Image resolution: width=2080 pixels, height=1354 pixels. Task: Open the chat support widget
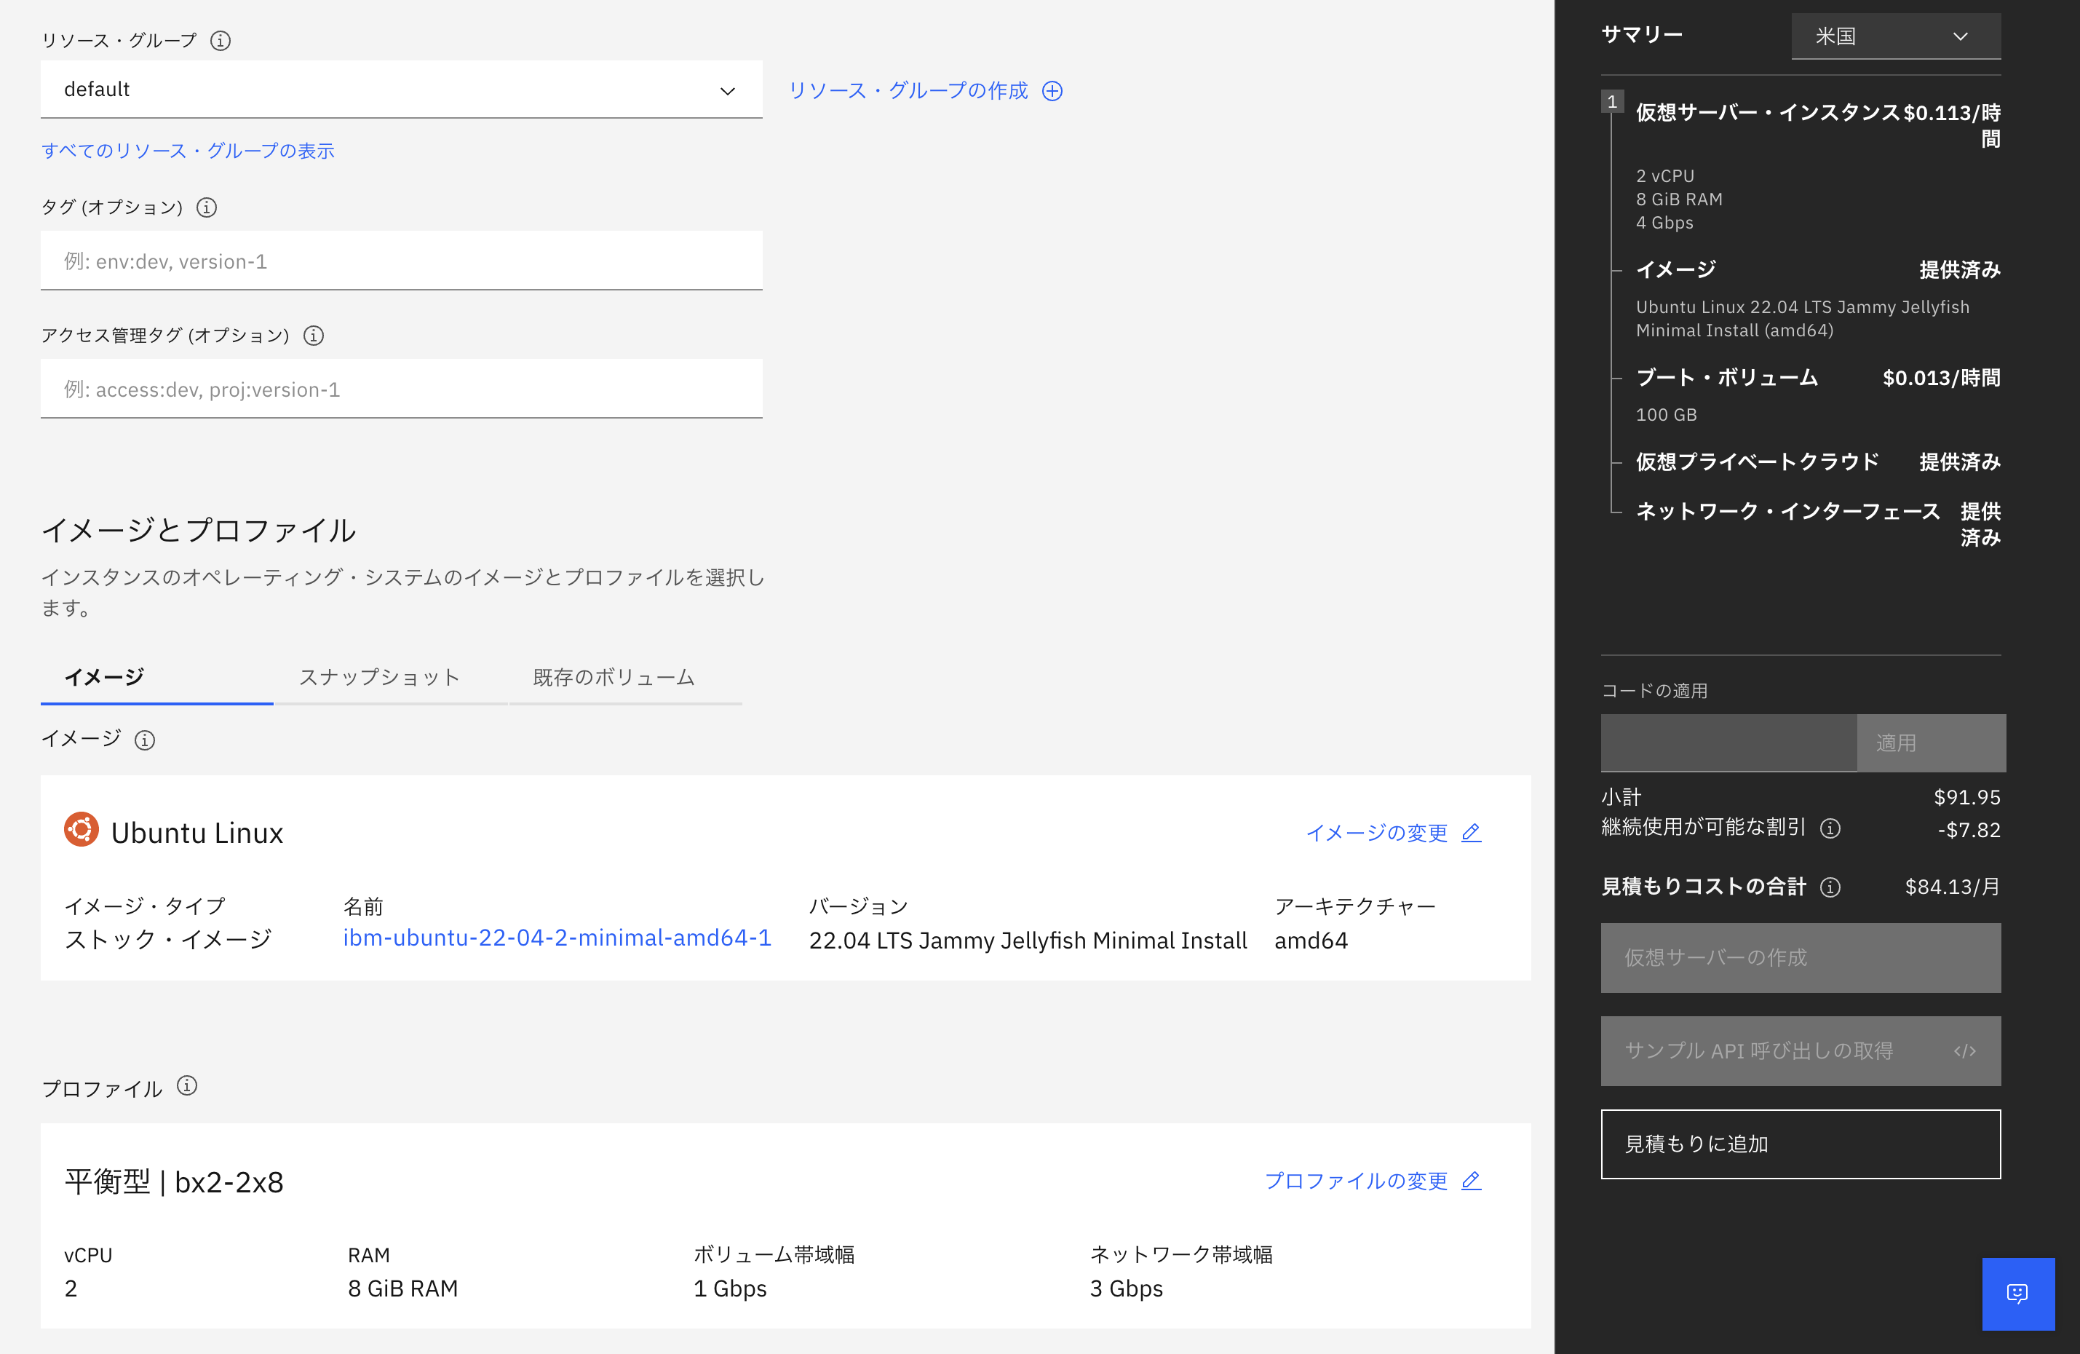(x=2018, y=1294)
